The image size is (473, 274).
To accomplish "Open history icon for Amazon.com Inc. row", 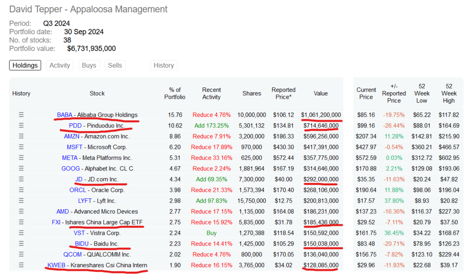I will click(x=21, y=136).
